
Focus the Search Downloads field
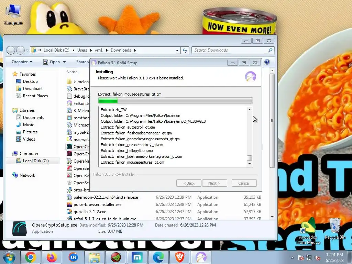233,50
